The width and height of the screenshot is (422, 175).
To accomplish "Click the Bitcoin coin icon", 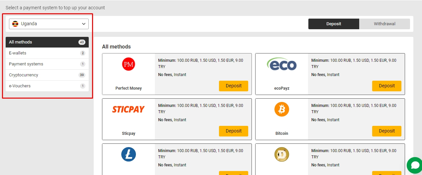I will (282, 109).
